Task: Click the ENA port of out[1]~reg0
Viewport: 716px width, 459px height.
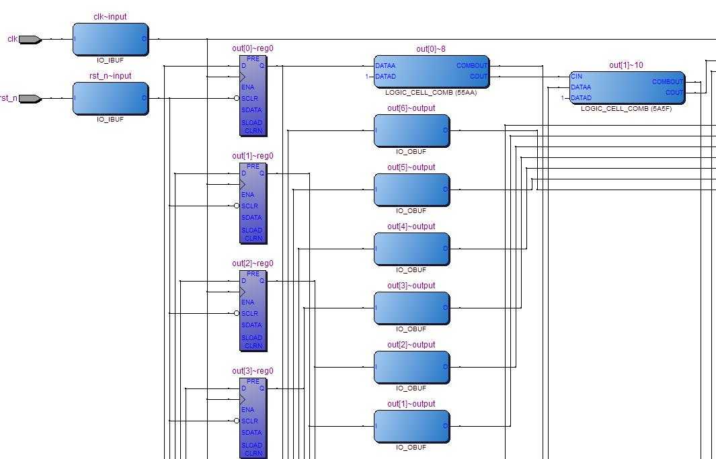Action: pos(248,195)
